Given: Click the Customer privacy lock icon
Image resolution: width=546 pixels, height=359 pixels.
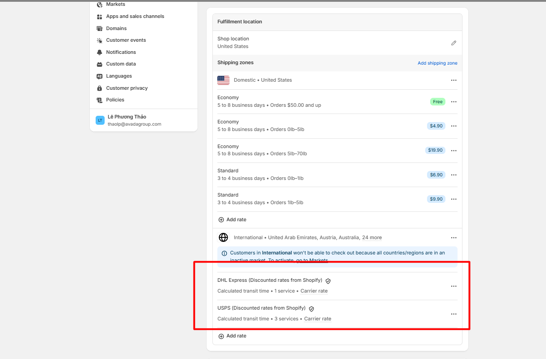Looking at the screenshot, I should pyautogui.click(x=100, y=88).
